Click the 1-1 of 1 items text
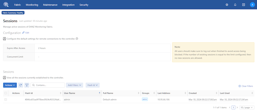Image resolution: width=257 pixels, height=112 pixels. click(x=220, y=108)
